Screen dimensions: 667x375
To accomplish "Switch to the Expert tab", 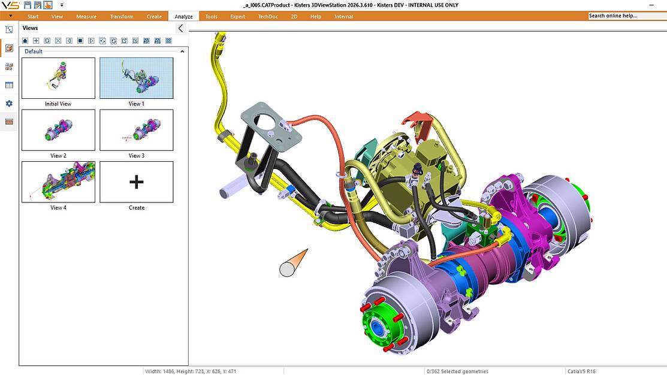I will click(x=238, y=17).
